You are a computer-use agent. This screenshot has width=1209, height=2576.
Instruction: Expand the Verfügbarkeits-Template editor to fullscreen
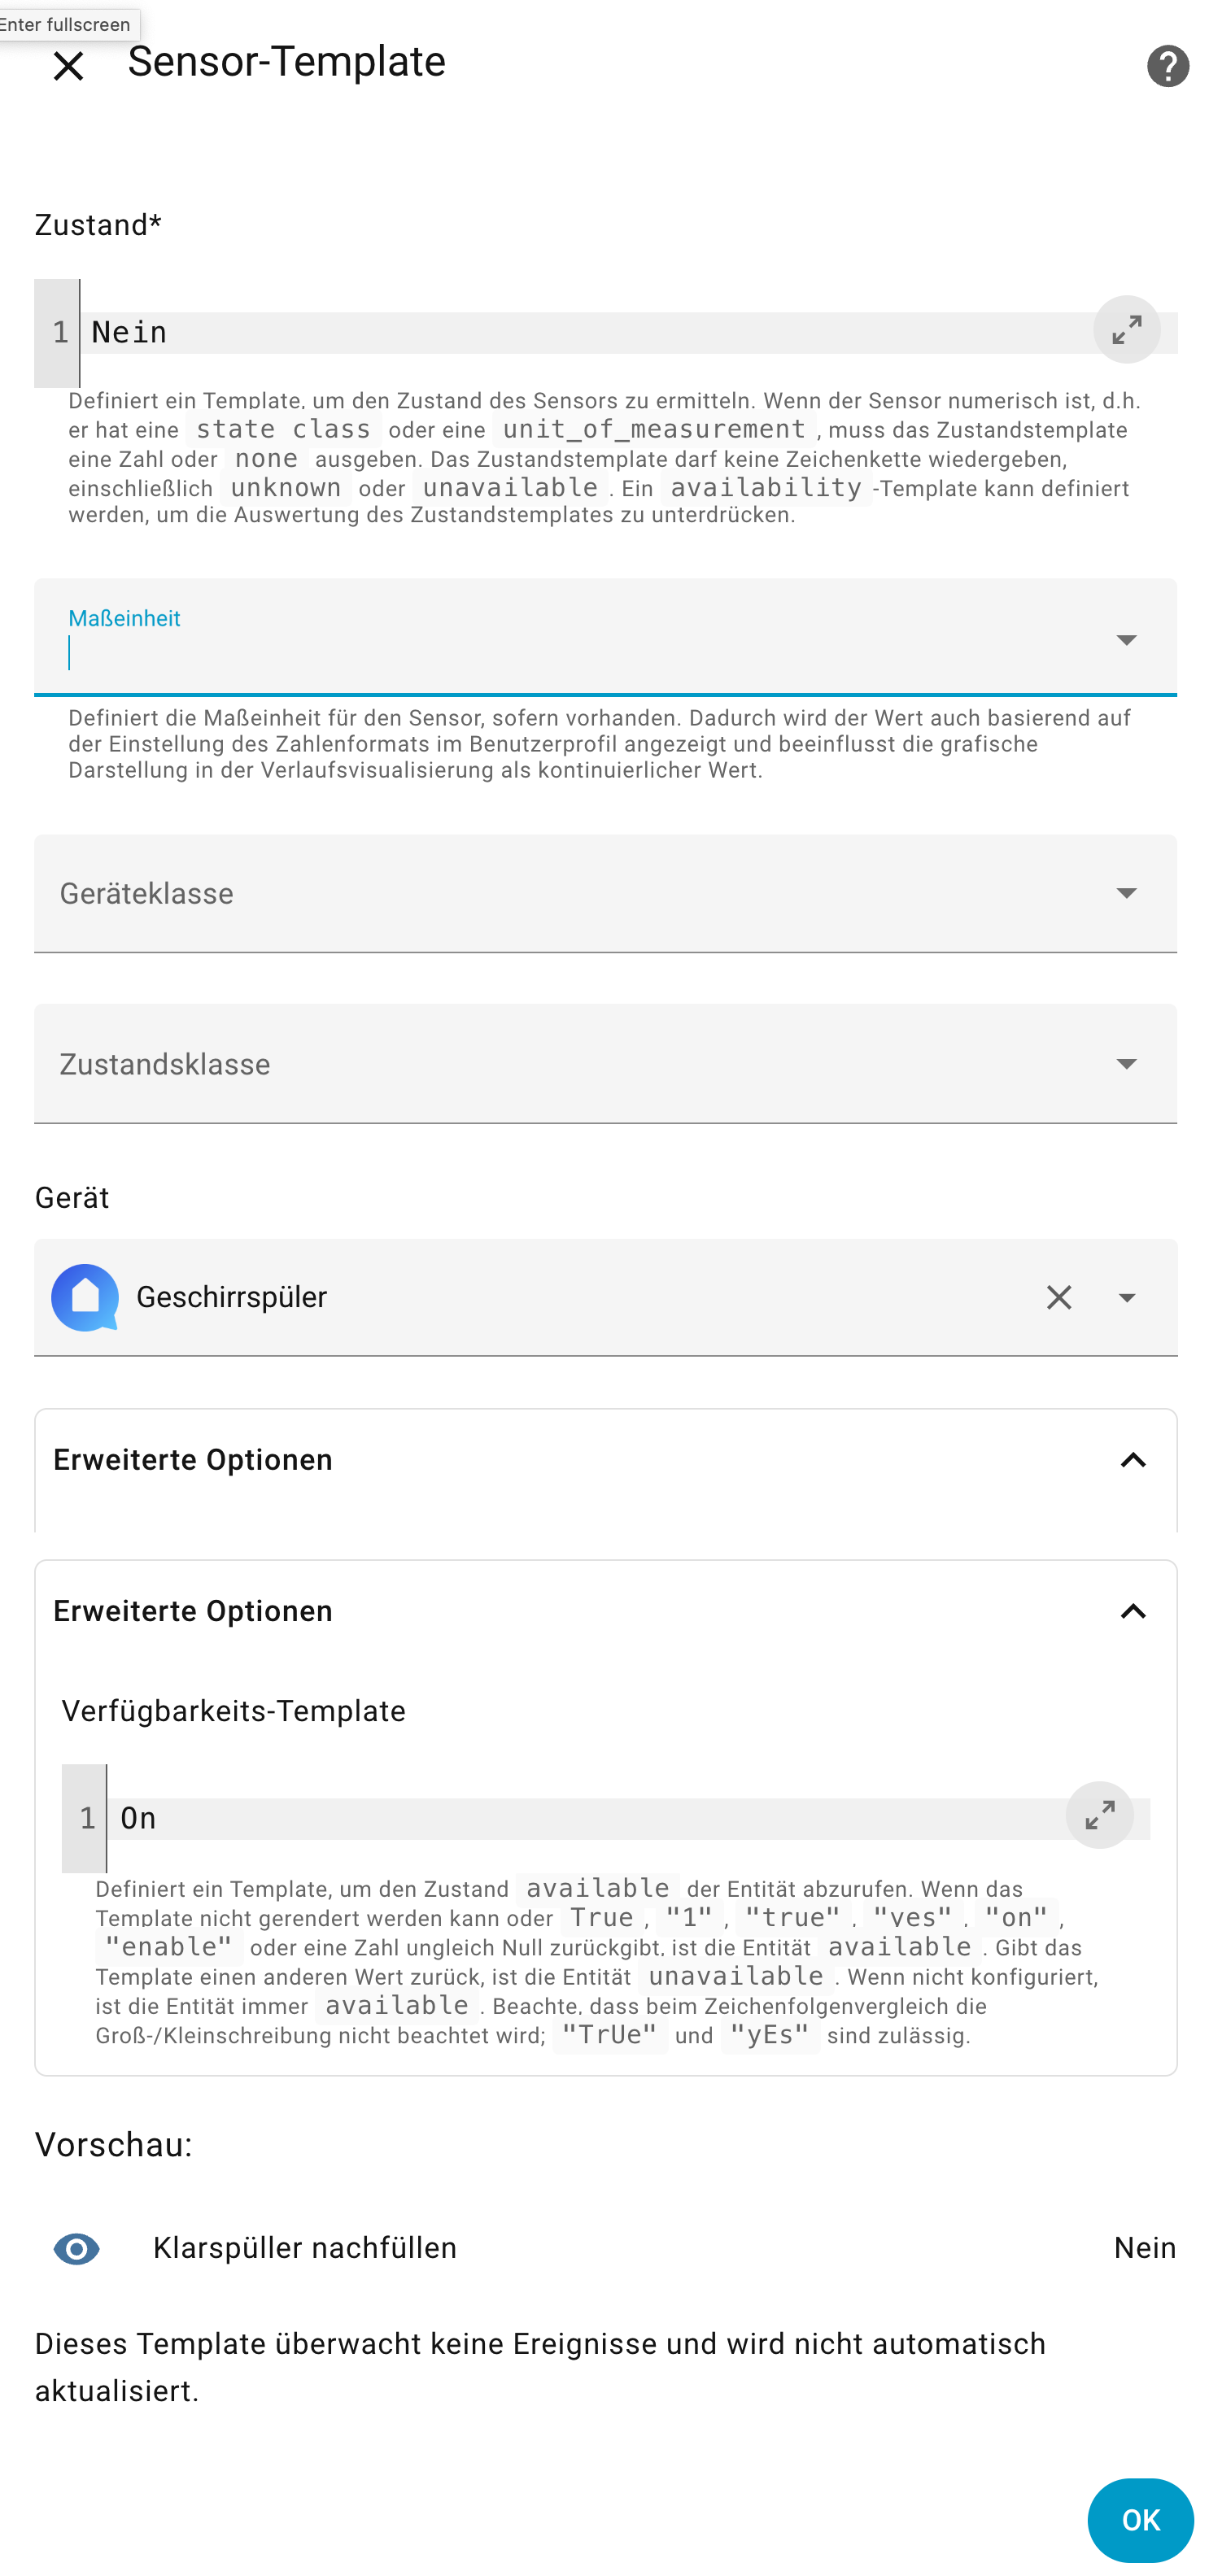pos(1098,1815)
